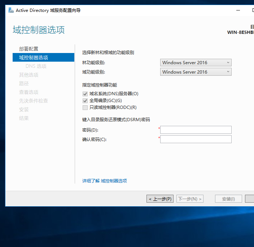Enable the 只读域控制器(RODC) checkbox
The width and height of the screenshot is (254, 247).
[x=85, y=107]
